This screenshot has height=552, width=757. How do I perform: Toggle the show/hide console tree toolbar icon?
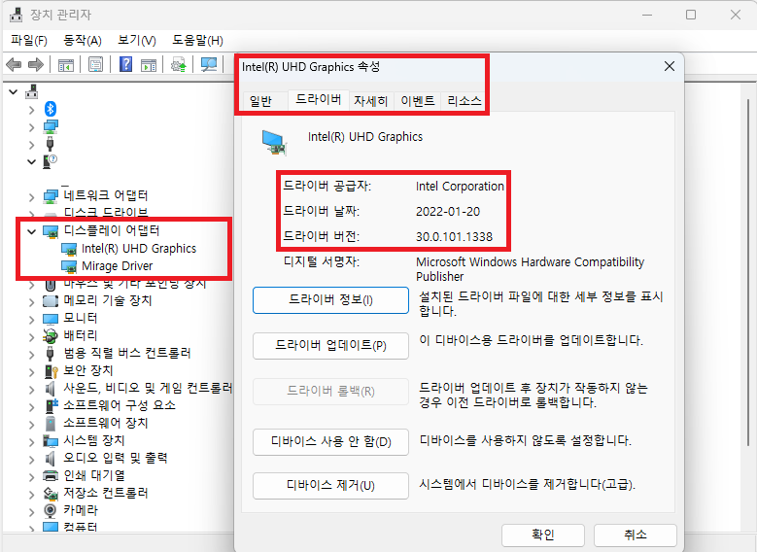pos(65,64)
